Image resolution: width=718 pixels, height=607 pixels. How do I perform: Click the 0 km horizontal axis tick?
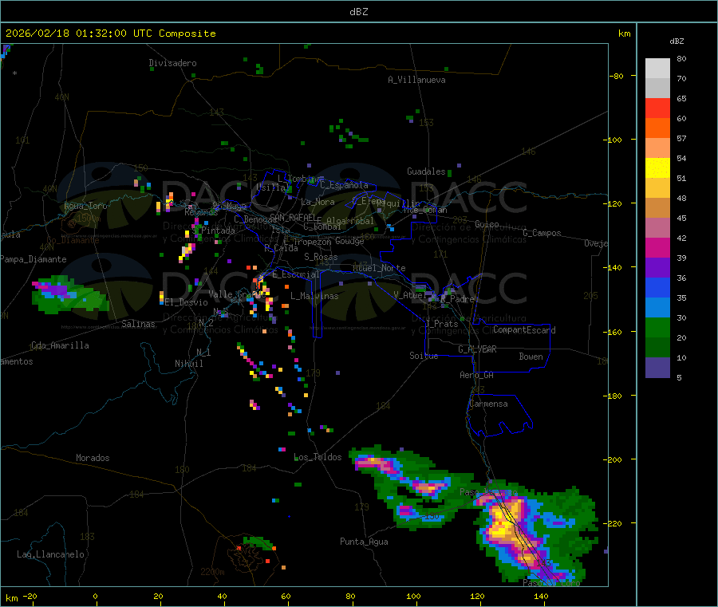(x=95, y=596)
